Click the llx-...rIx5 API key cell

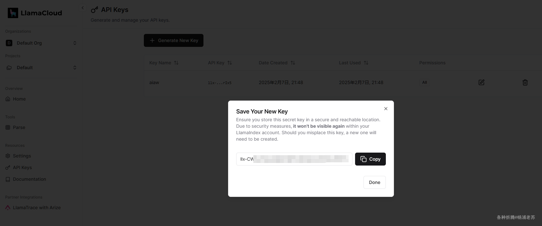pos(220,83)
